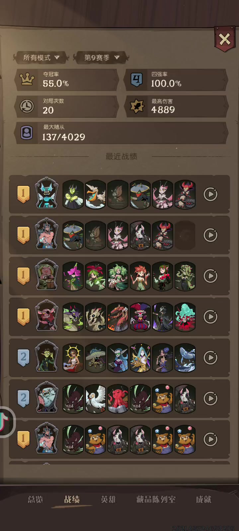Tap the pig hero portrait in third match
This screenshot has height=531, width=239.
[47, 275]
